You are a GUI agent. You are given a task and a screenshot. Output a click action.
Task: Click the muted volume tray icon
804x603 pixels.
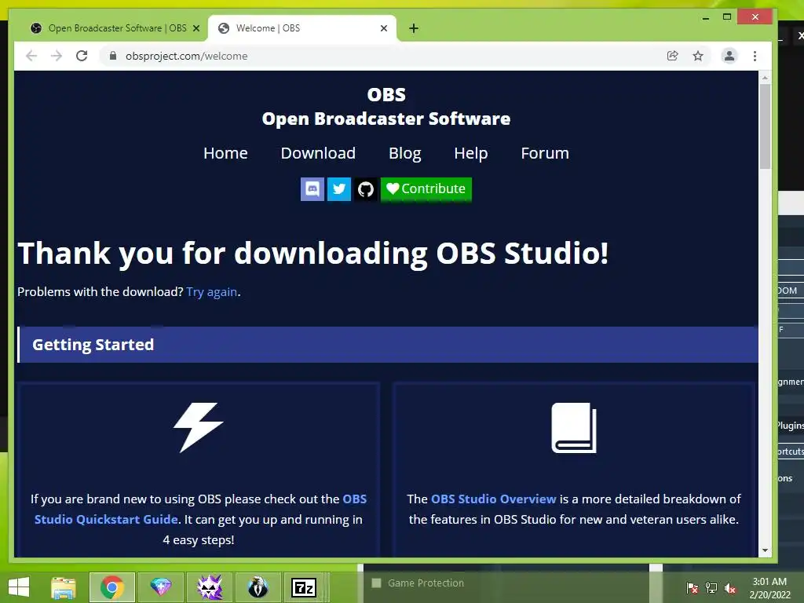[730, 587]
